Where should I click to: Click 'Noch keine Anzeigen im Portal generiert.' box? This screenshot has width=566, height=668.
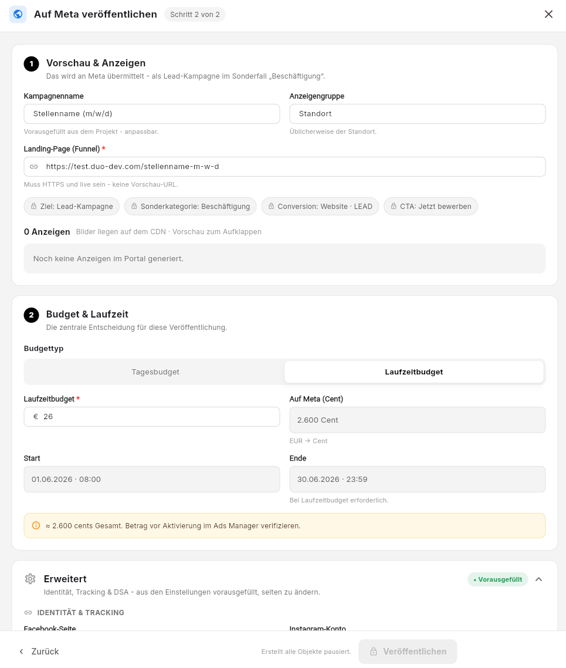pyautogui.click(x=284, y=259)
